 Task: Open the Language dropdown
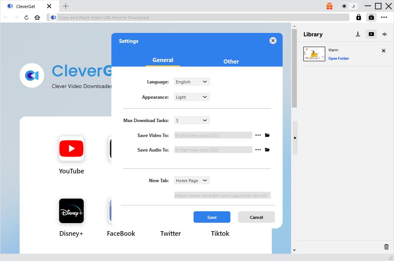pyautogui.click(x=191, y=82)
